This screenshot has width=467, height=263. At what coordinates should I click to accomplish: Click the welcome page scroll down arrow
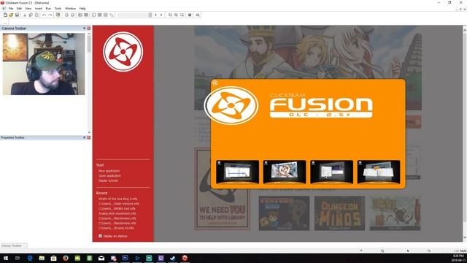tap(465, 237)
